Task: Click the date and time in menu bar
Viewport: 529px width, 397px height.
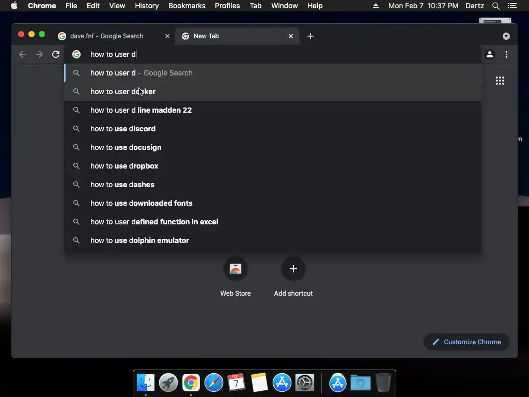Action: 423,6
